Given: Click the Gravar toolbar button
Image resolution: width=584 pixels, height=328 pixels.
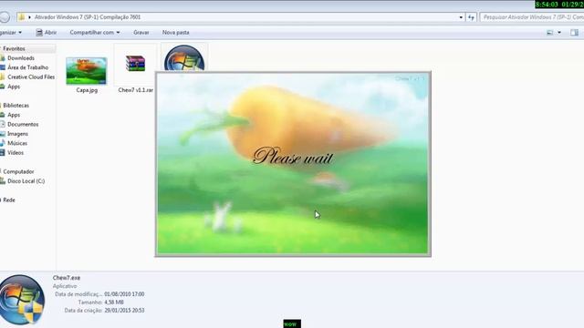Looking at the screenshot, I should point(141,33).
